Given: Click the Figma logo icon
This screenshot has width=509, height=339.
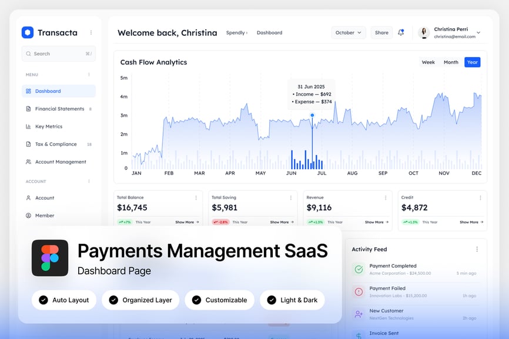Looking at the screenshot, I should 50,258.
